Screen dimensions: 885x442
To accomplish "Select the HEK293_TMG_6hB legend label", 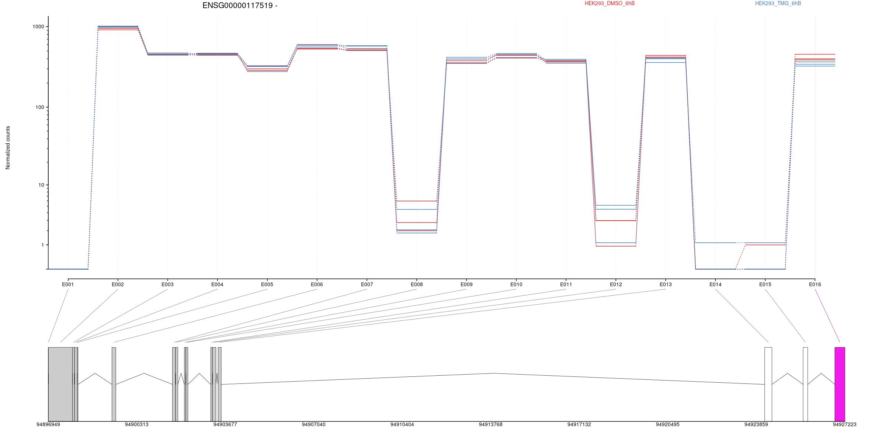I will tap(778, 3).
